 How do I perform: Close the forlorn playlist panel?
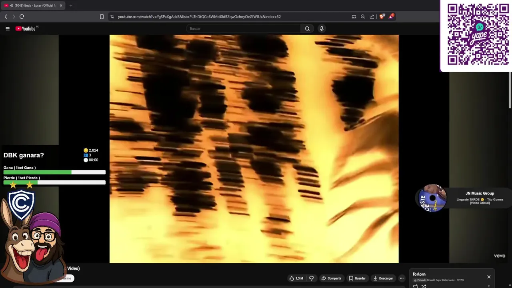pos(489,277)
